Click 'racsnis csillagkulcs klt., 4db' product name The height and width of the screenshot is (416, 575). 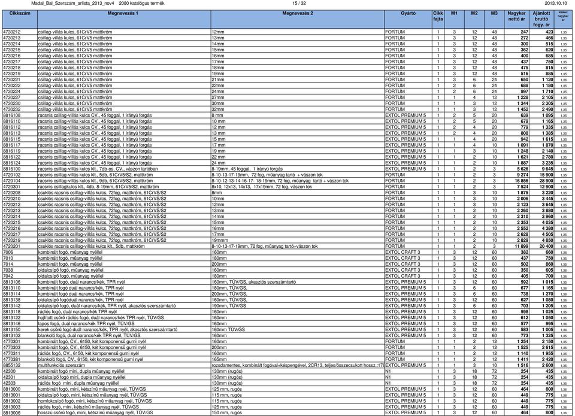[x=98, y=187]
